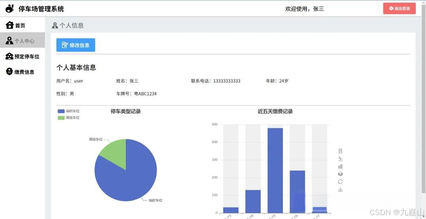Click the home icon beside 首页
426x219 pixels.
tap(9, 25)
